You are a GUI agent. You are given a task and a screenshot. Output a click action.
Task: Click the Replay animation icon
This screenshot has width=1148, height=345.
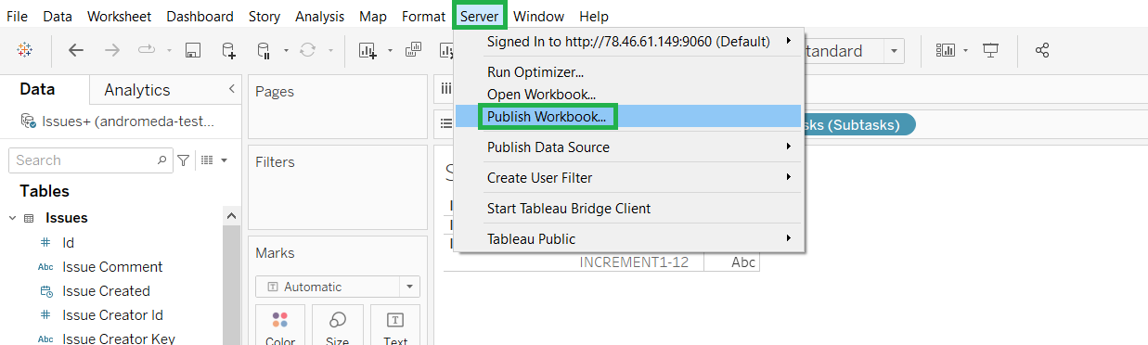click(x=147, y=50)
